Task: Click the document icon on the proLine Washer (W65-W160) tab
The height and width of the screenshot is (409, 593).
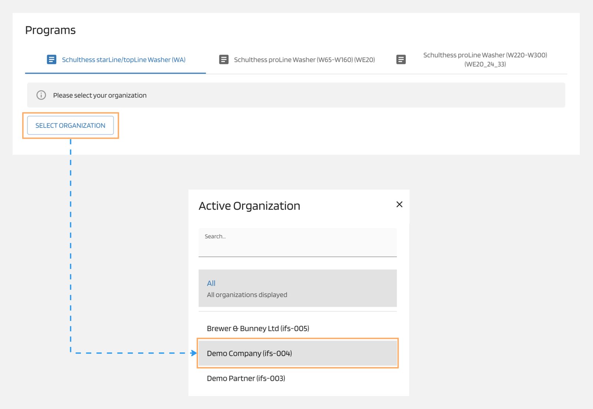Action: [x=223, y=59]
